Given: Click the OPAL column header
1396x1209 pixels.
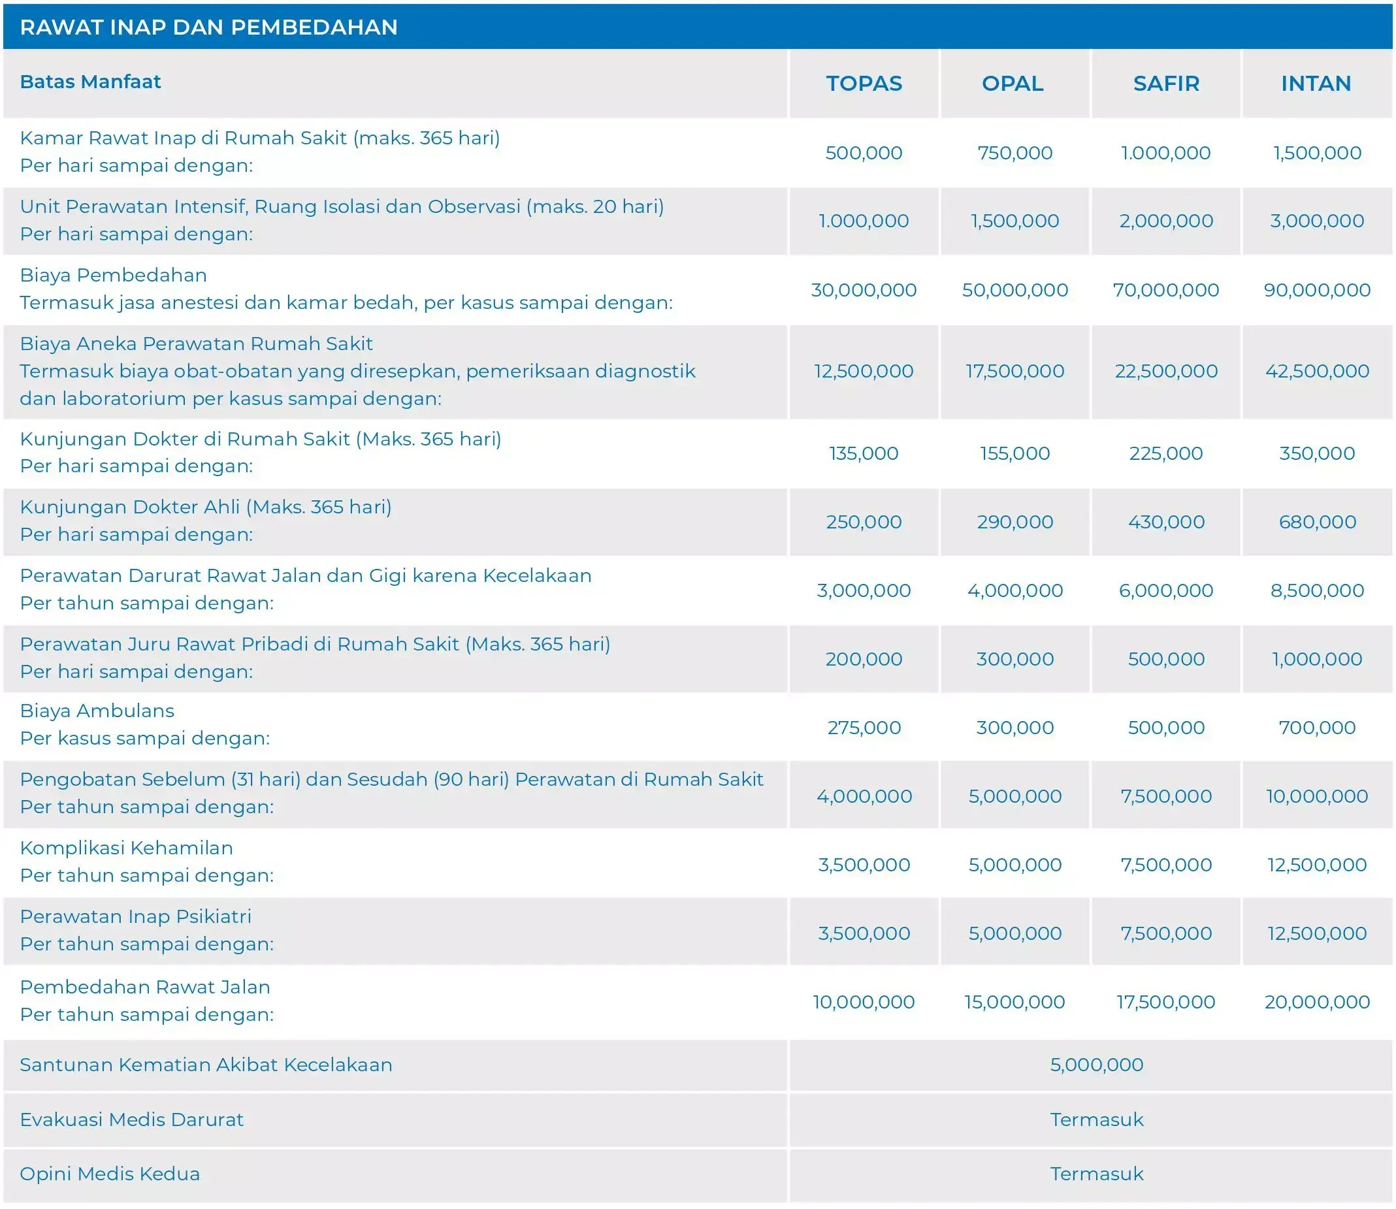Looking at the screenshot, I should 1012,84.
